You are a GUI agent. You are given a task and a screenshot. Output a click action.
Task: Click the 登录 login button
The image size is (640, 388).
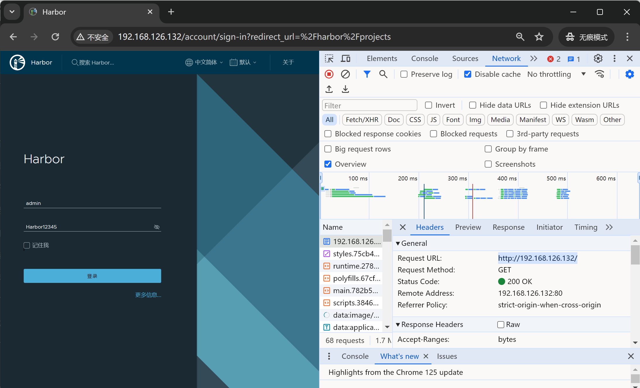pyautogui.click(x=92, y=276)
